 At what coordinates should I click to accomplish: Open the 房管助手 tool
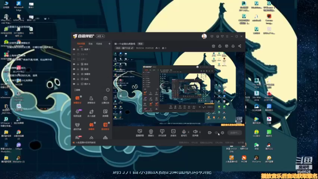pyautogui.click(x=91, y=100)
